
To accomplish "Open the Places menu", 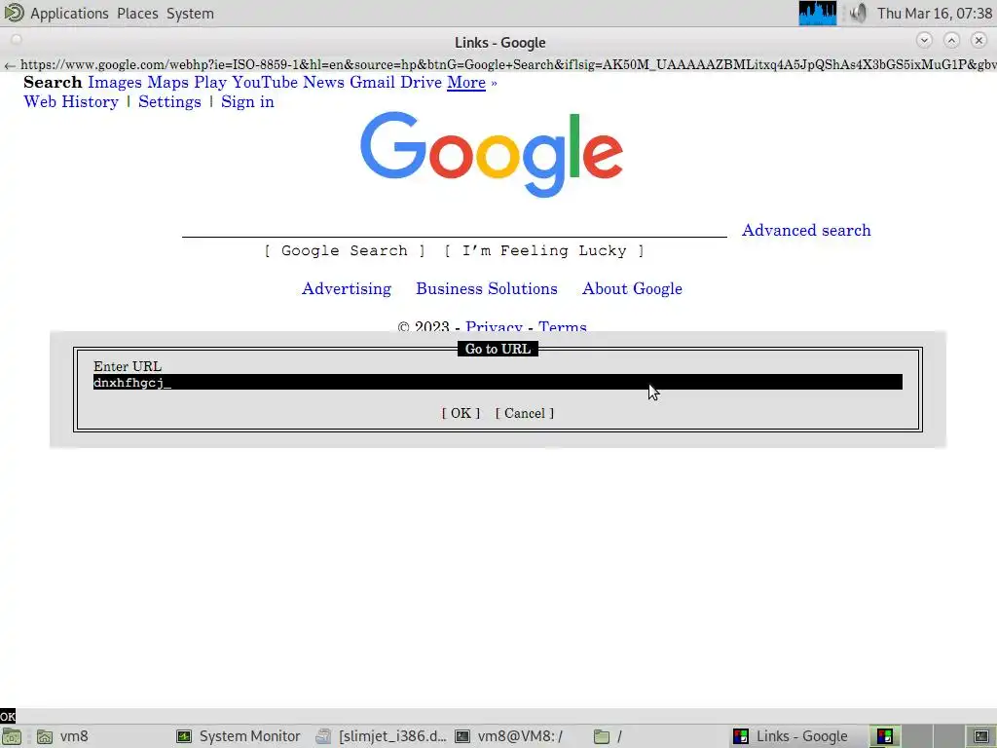I will pyautogui.click(x=137, y=14).
